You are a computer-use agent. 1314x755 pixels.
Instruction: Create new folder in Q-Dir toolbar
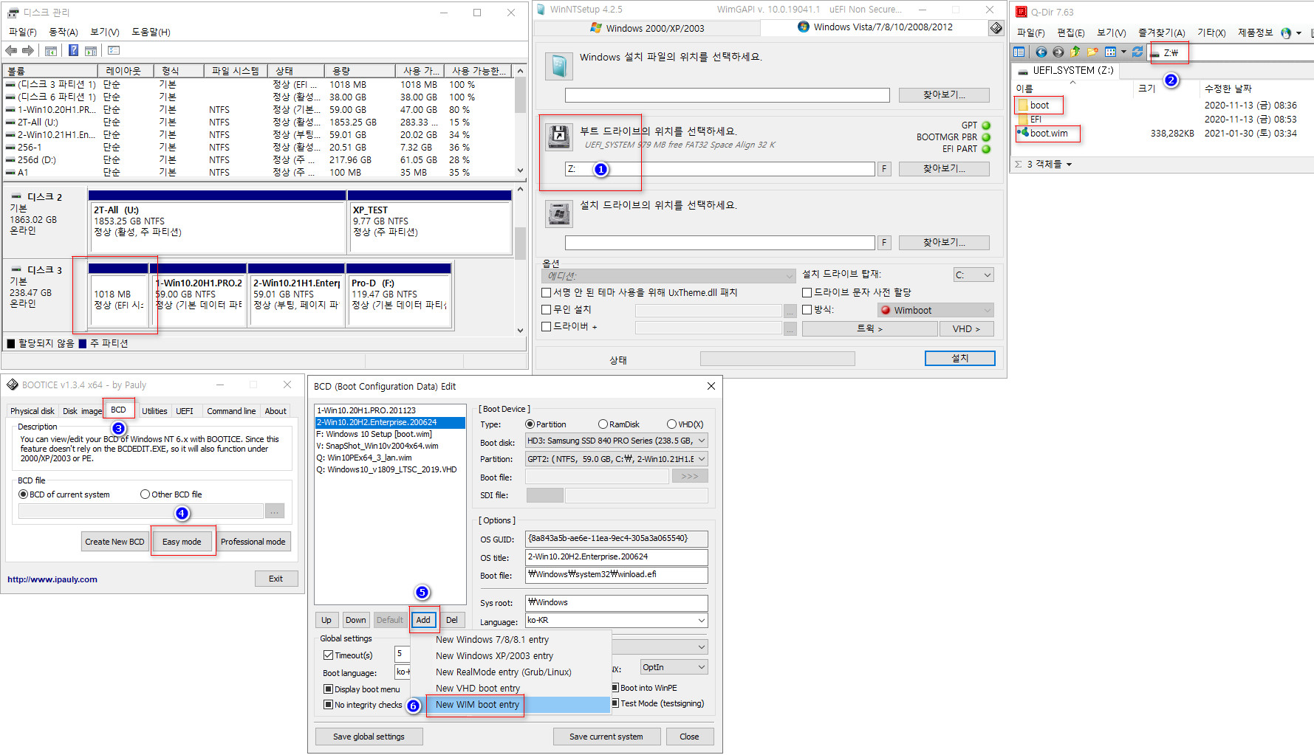pyautogui.click(x=1092, y=52)
